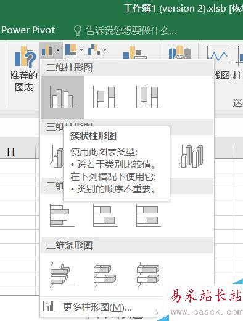Expand the waterfall chart dropdown arrow

[105, 50]
